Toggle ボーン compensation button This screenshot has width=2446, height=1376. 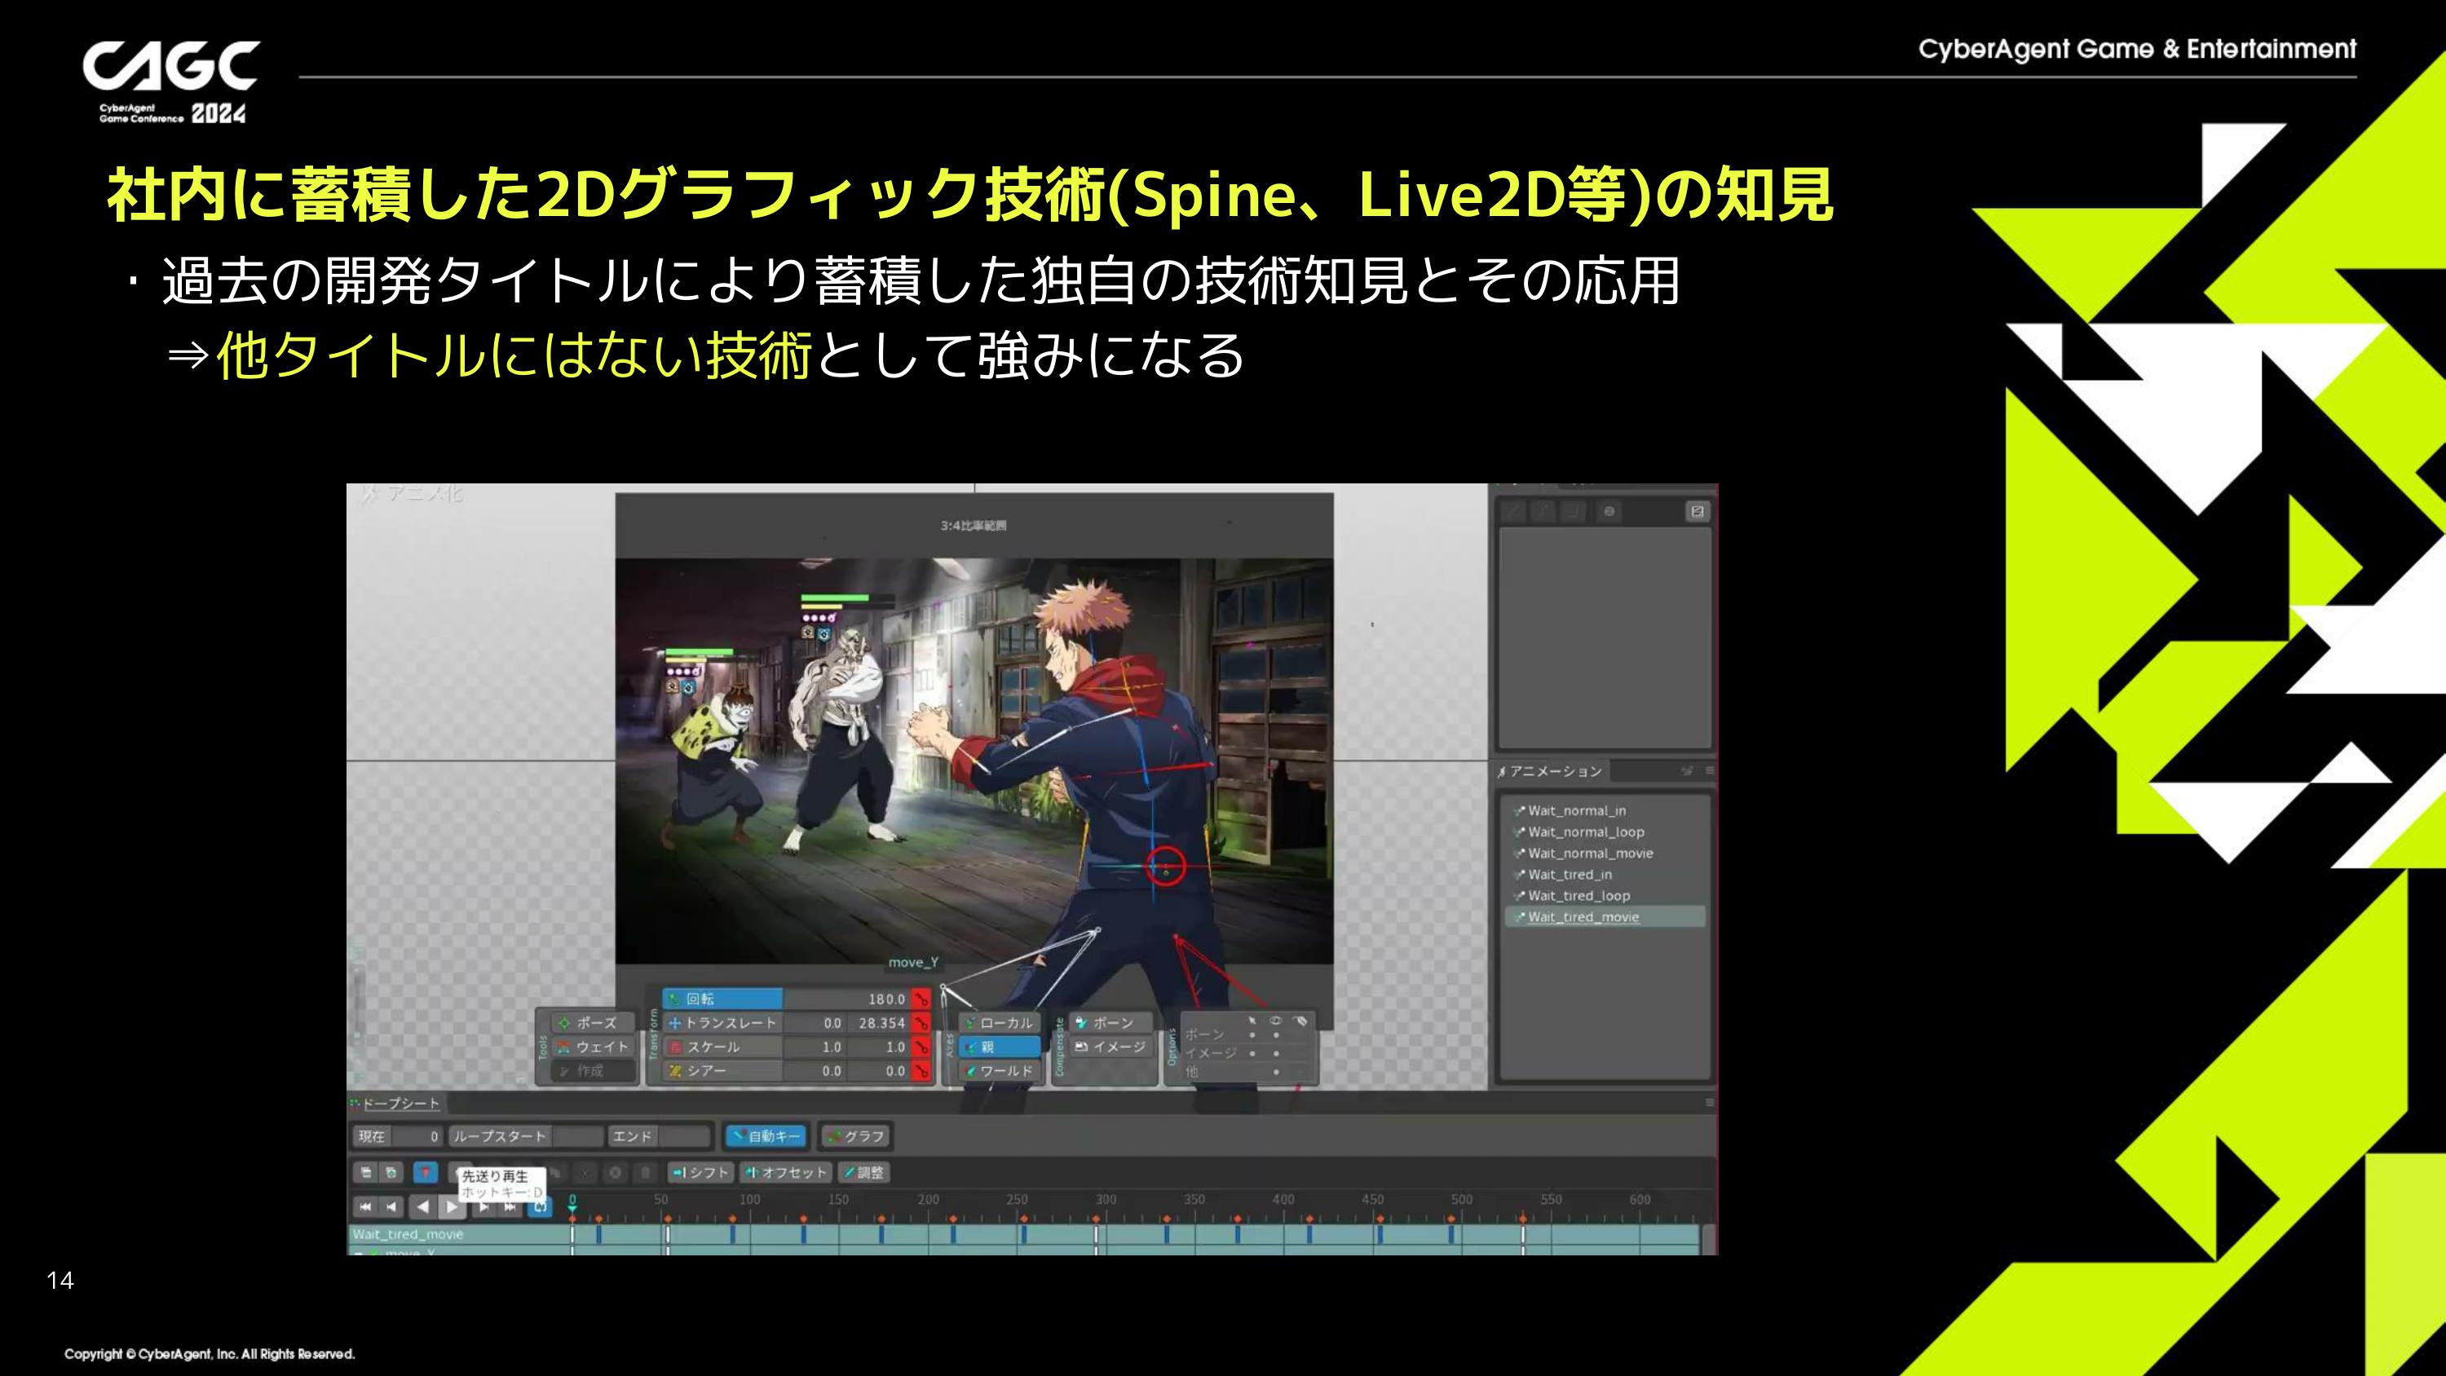point(1111,1023)
